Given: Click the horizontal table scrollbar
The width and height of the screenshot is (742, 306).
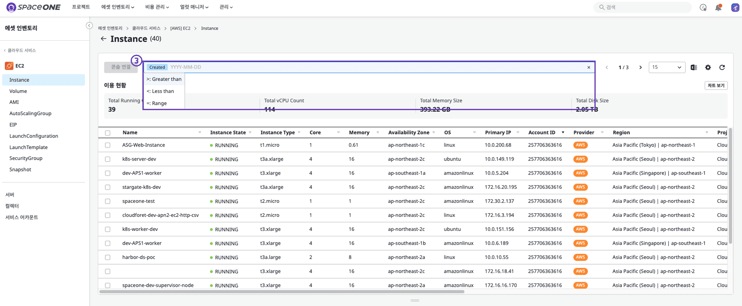Looking at the screenshot, I should [x=282, y=292].
